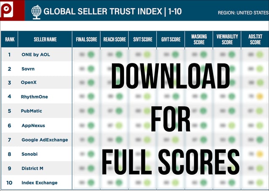
Task: Click the GIVT SCORE column header
Action: pos(171,39)
